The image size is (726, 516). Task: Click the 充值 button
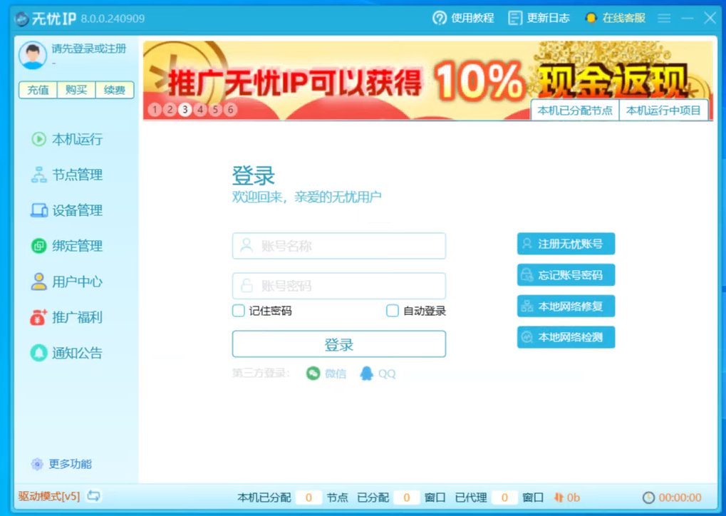pyautogui.click(x=38, y=90)
